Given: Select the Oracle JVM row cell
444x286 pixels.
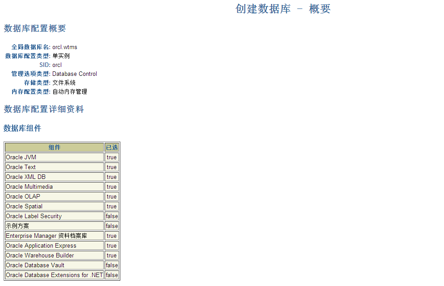Looking at the screenshot, I should tap(55, 157).
